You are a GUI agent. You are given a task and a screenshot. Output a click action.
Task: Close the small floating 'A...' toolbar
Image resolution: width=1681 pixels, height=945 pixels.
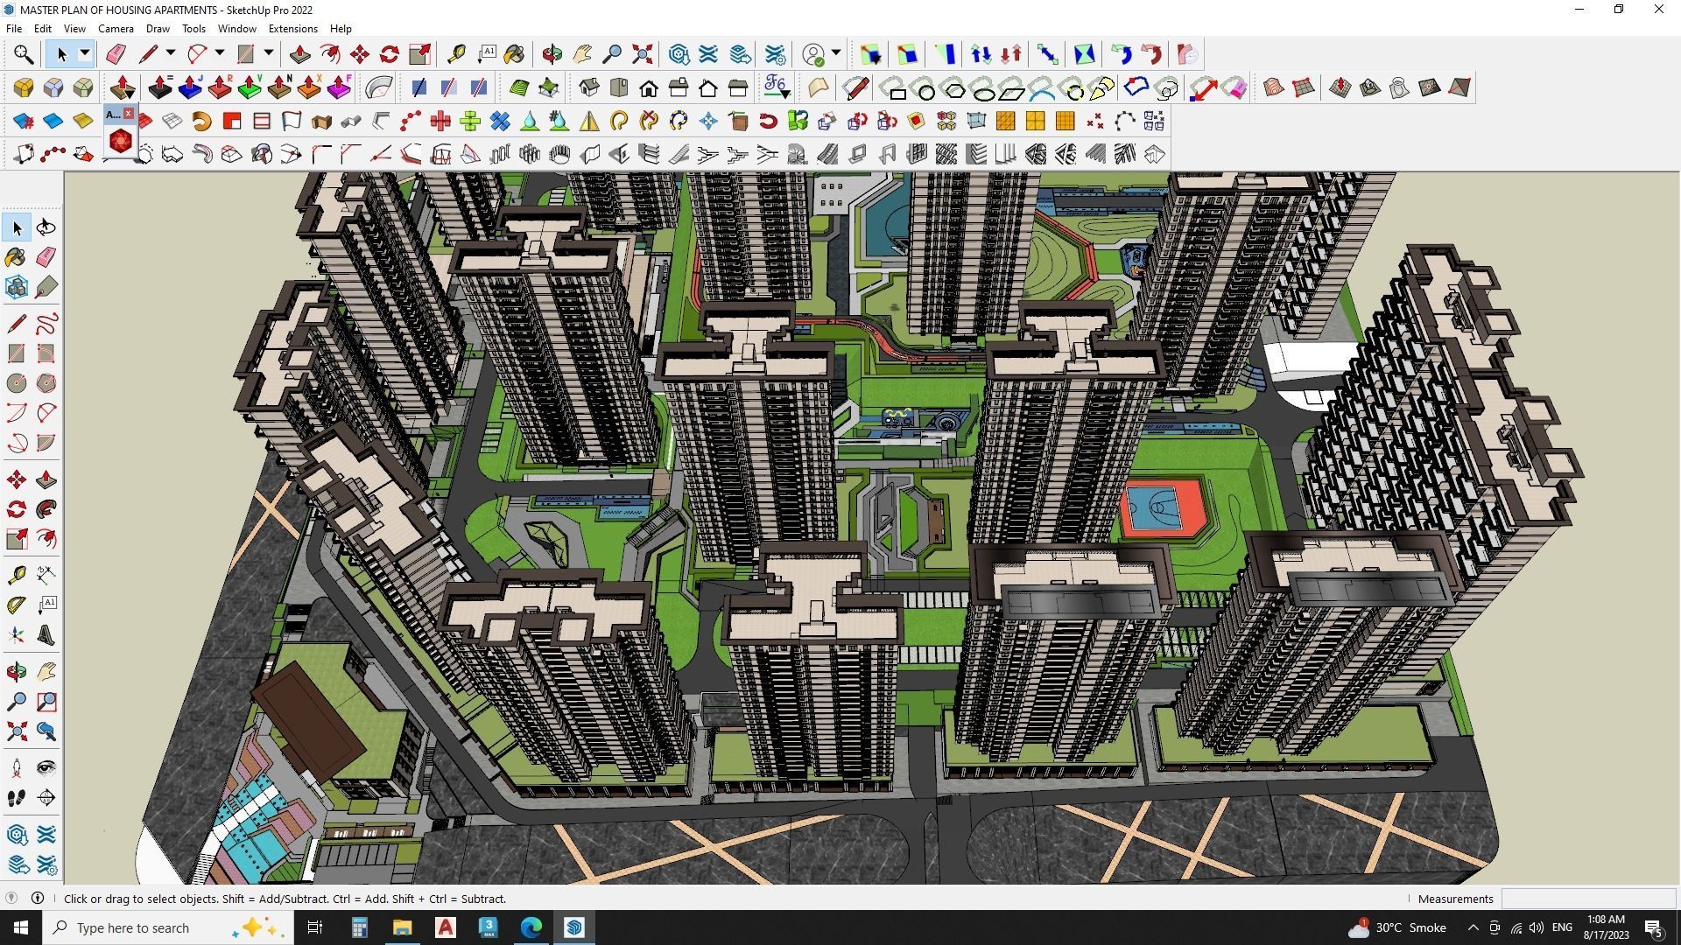pyautogui.click(x=129, y=114)
